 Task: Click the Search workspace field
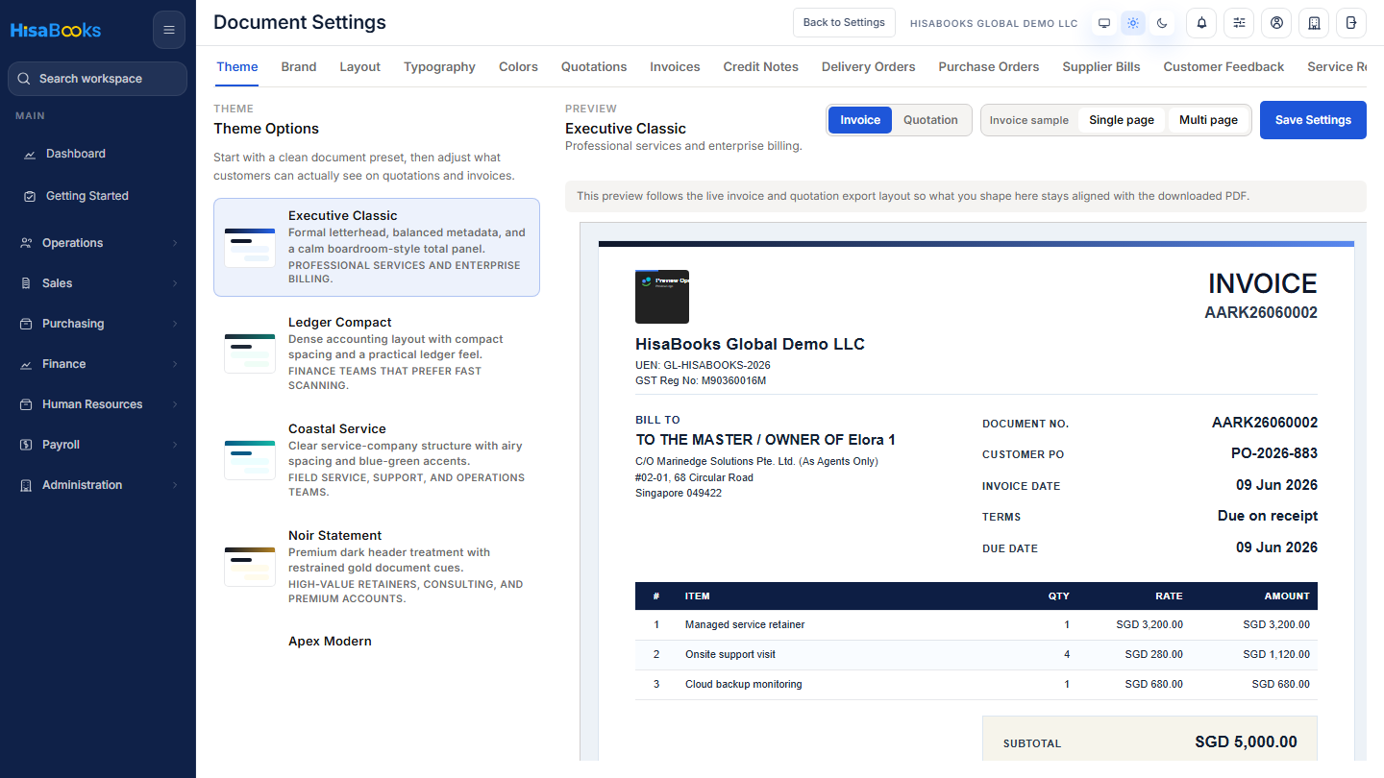pyautogui.click(x=97, y=79)
